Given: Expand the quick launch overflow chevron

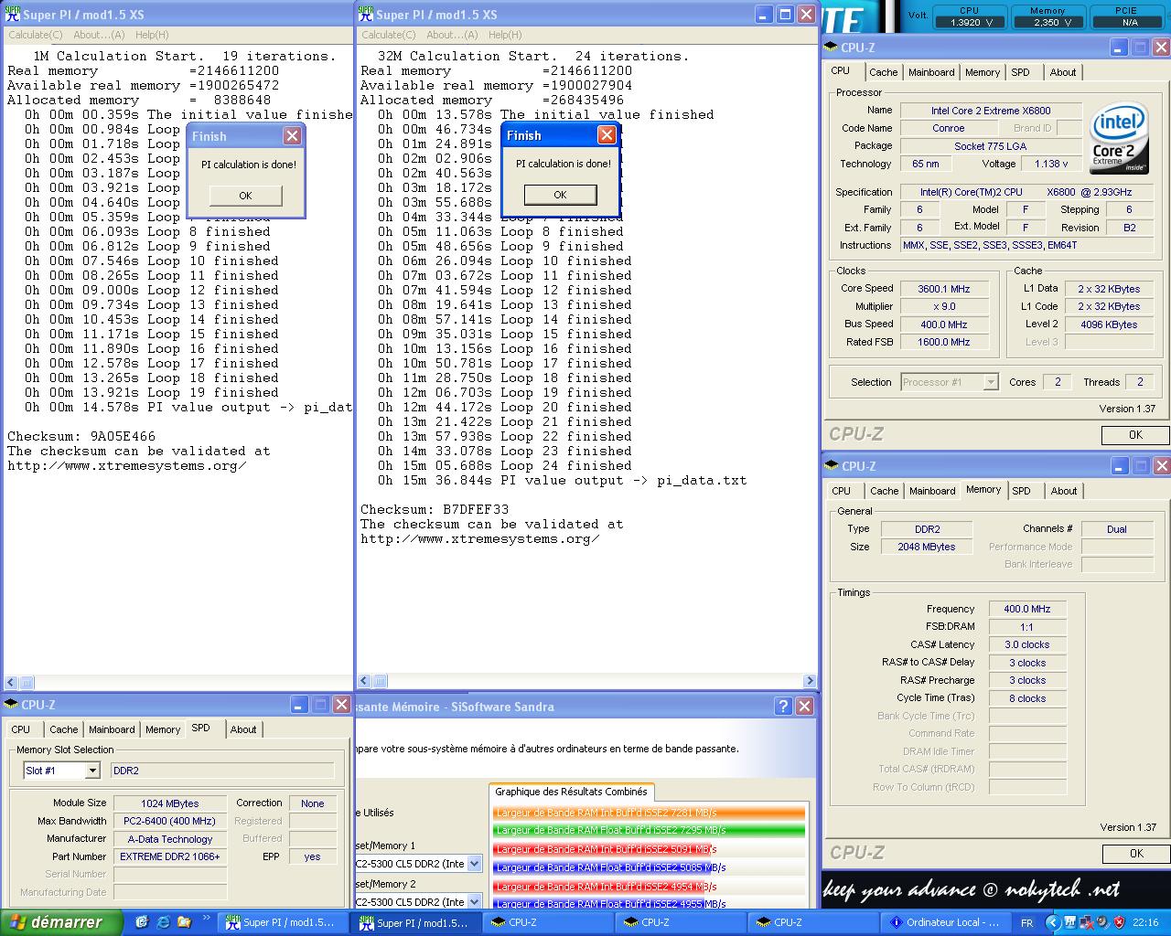Looking at the screenshot, I should click(x=206, y=918).
